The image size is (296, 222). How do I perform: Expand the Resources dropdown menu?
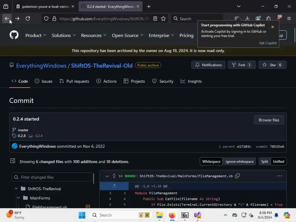(94, 35)
